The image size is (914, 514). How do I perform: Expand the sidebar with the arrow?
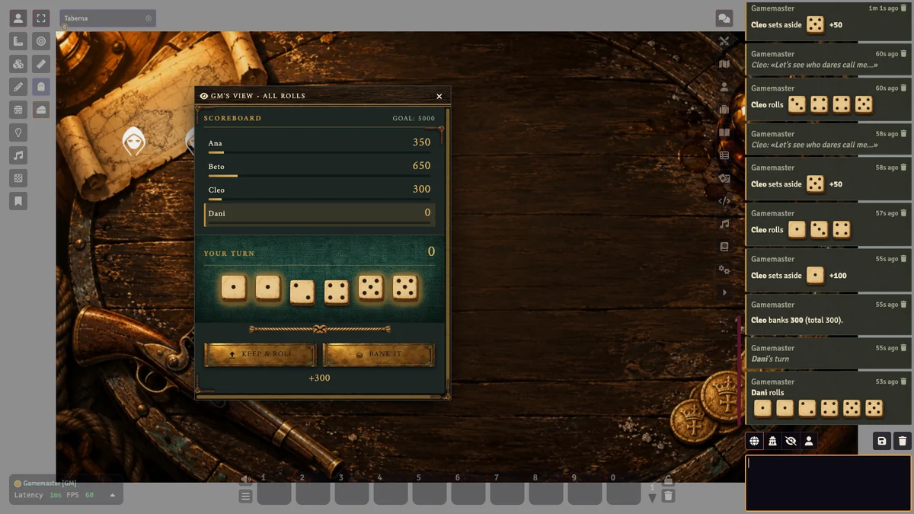pos(724,292)
